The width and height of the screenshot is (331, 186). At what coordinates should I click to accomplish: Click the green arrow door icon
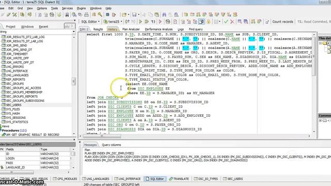coord(29,14)
